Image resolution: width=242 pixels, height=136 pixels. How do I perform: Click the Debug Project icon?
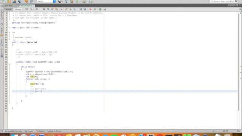coord(84,2)
